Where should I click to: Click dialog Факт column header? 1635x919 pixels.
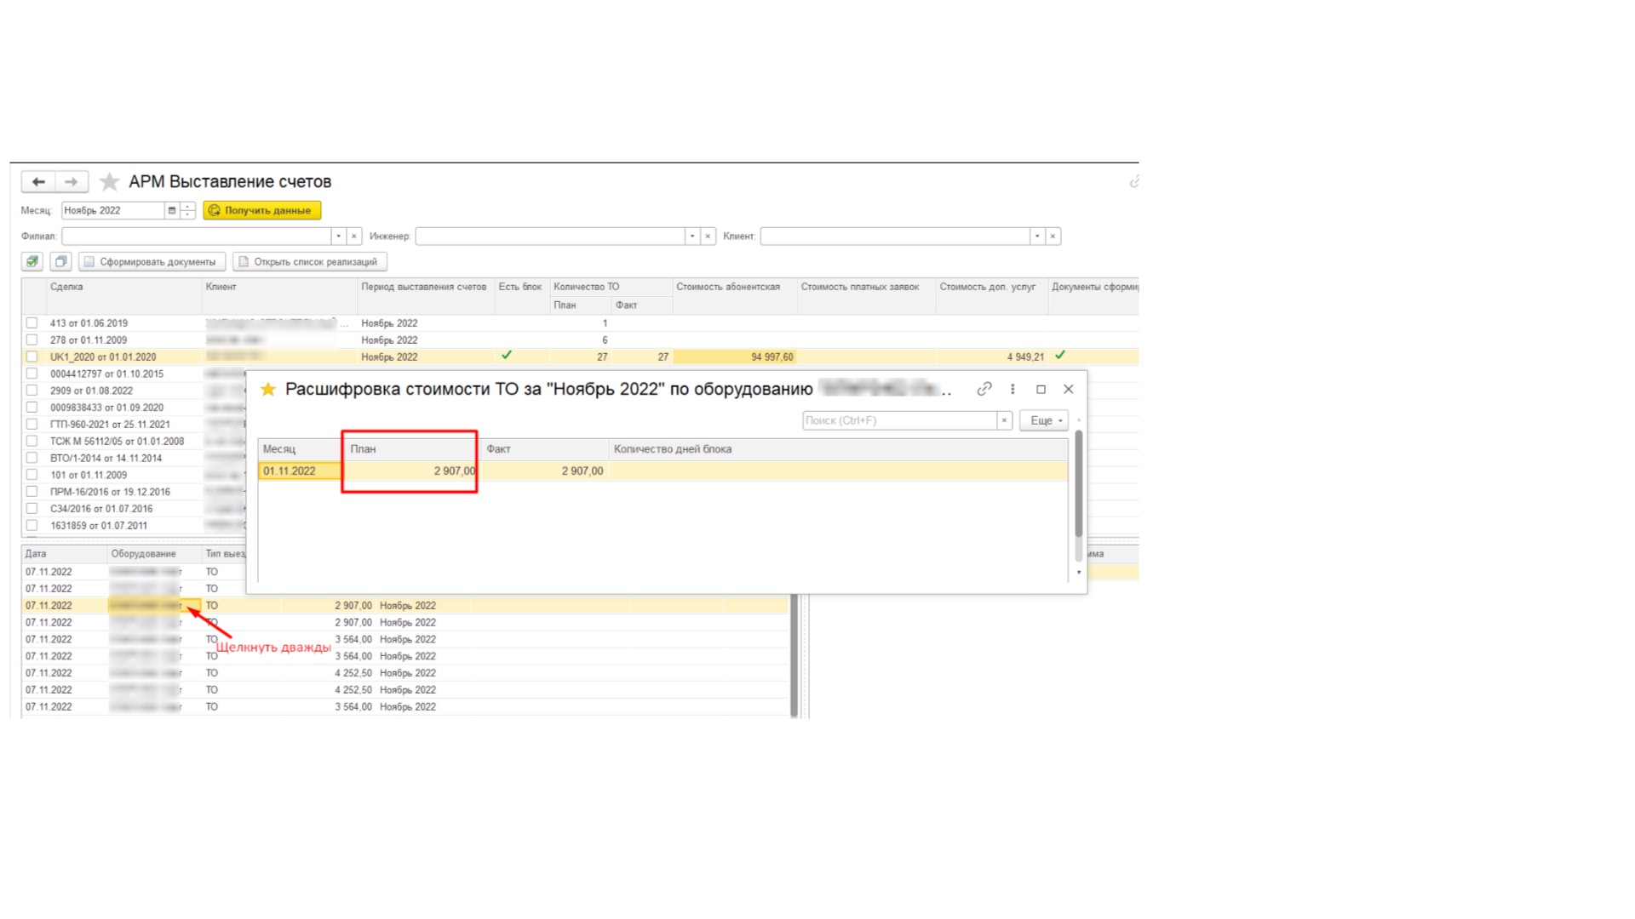[544, 449]
